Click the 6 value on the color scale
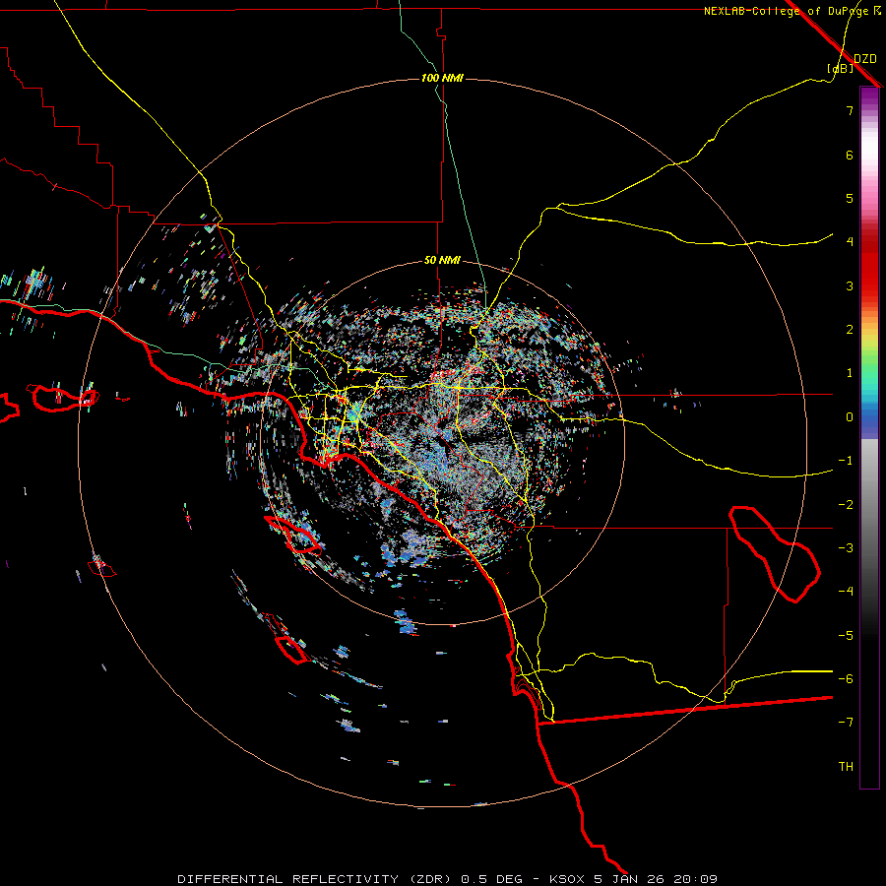Screen dimensions: 886x886 click(850, 155)
